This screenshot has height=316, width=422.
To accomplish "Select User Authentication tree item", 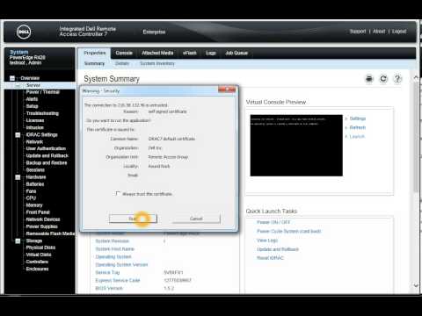I will point(46,148).
